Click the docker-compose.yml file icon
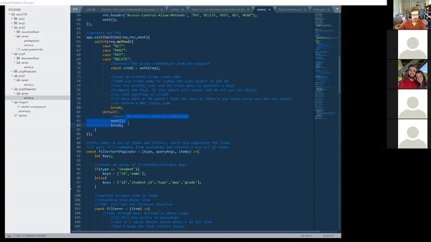This screenshot has height=242, width=431. [x=18, y=107]
